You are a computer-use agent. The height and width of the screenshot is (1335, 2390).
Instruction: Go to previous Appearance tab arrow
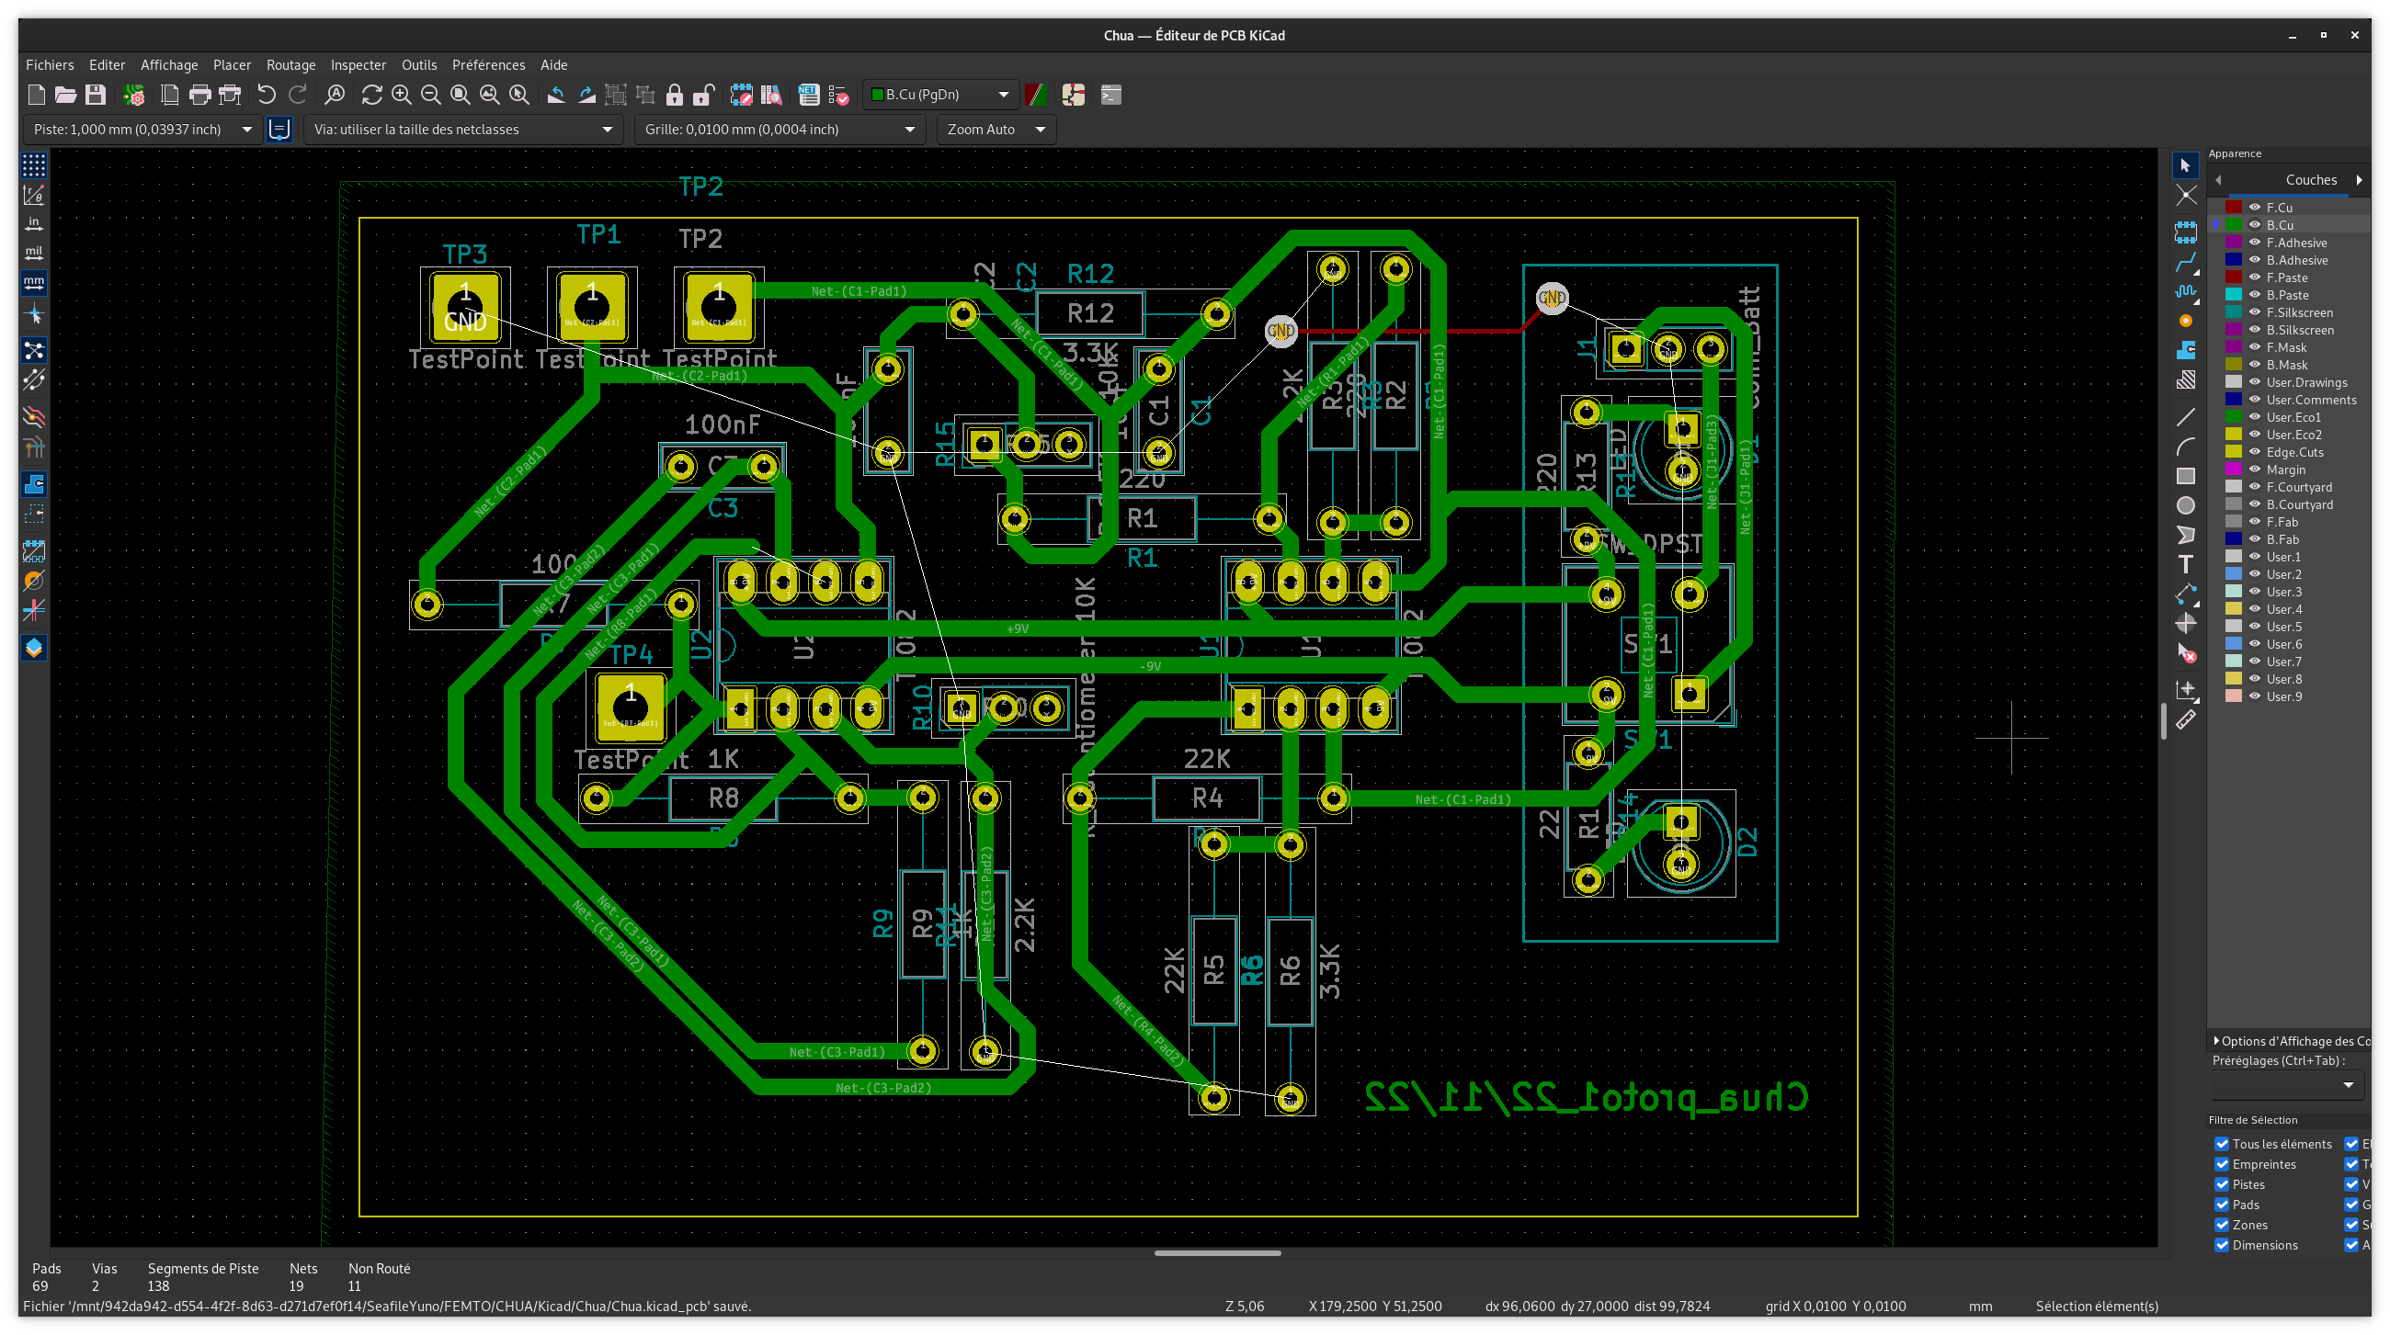click(2218, 180)
